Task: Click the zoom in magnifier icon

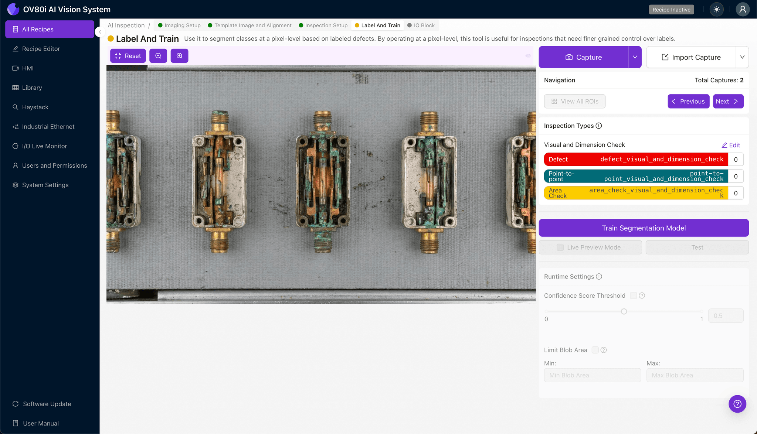Action: pos(179,56)
